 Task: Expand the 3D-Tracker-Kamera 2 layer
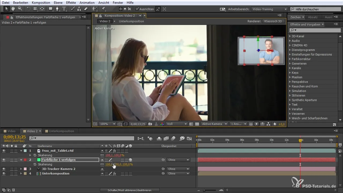coord(21,169)
